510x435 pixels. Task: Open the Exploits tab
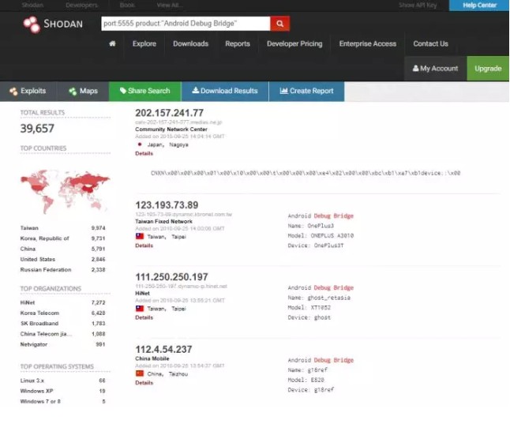[28, 91]
